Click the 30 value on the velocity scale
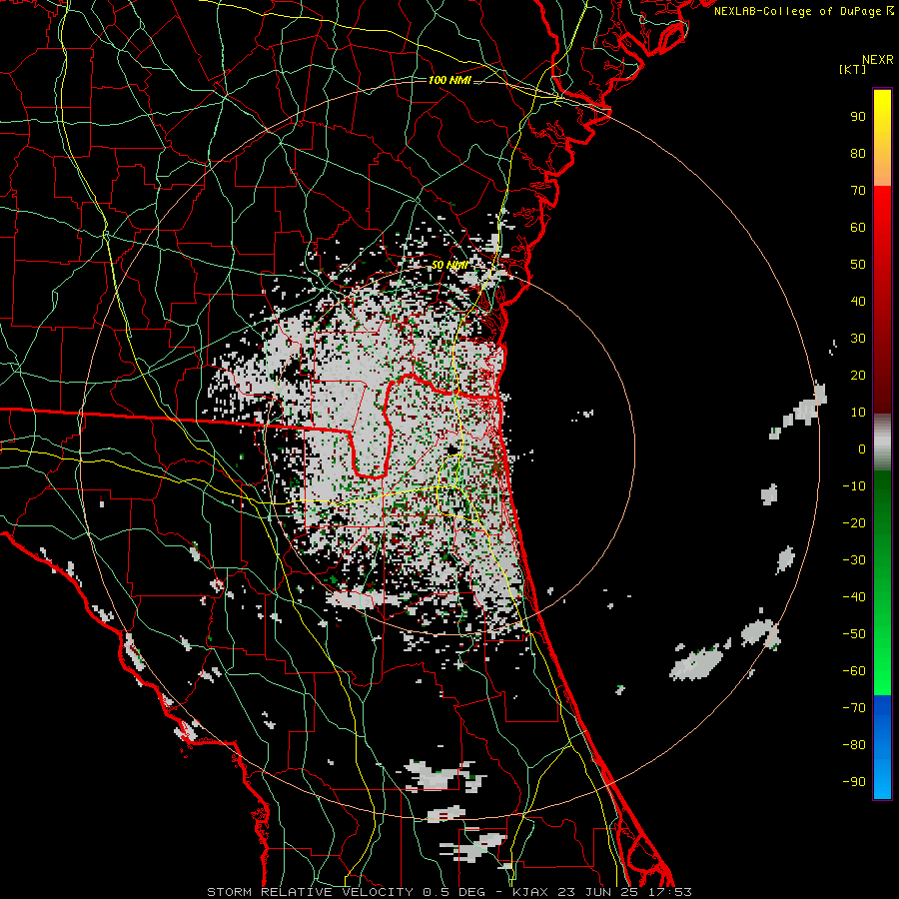This screenshot has height=899, width=899. [x=858, y=339]
